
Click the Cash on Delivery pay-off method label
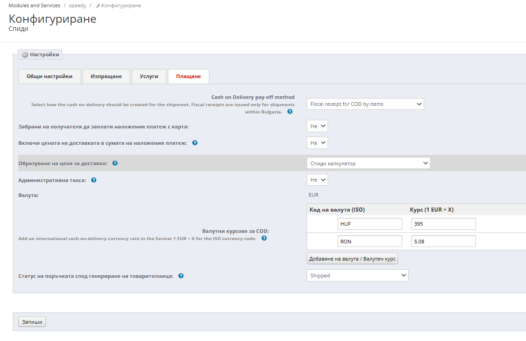click(x=253, y=97)
